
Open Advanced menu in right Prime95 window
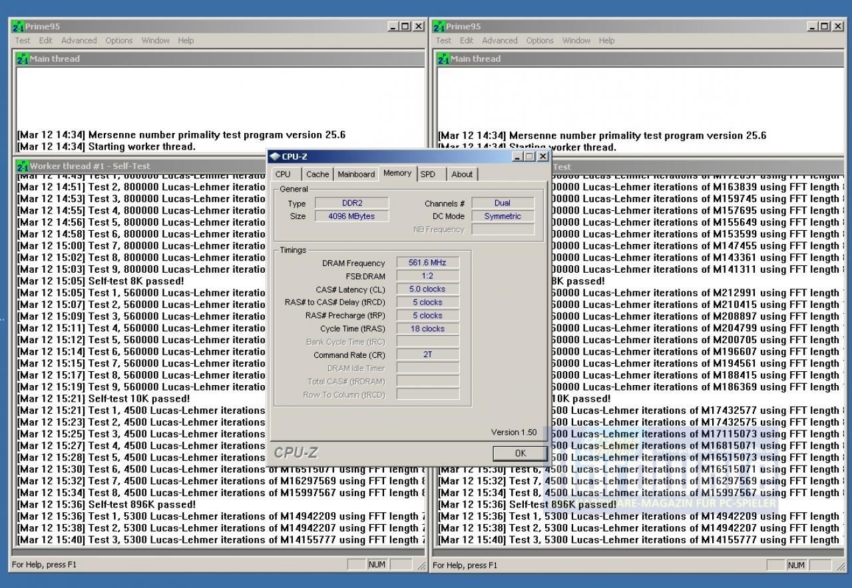(499, 41)
